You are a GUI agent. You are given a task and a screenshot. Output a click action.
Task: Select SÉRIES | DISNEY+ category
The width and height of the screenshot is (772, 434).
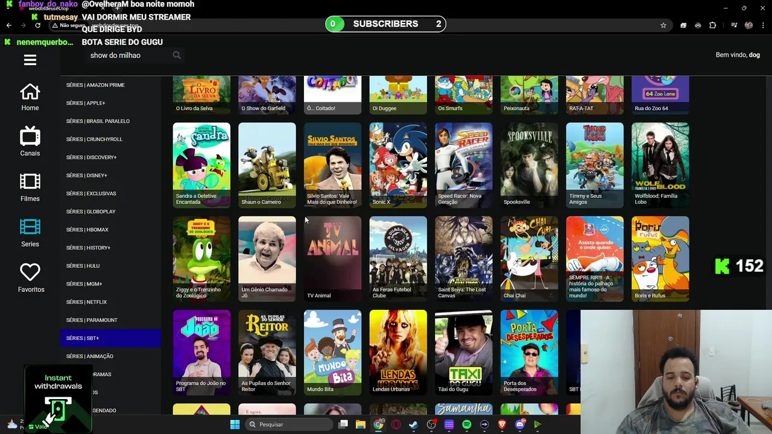[110, 175]
